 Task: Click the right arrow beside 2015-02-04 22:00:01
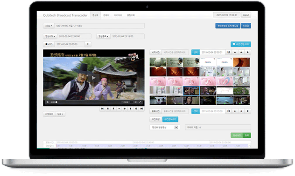pos(241,52)
